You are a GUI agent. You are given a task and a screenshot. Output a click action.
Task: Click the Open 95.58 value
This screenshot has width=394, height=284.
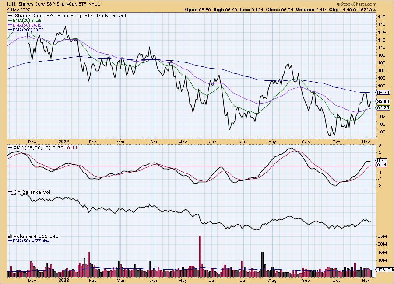[x=198, y=10]
